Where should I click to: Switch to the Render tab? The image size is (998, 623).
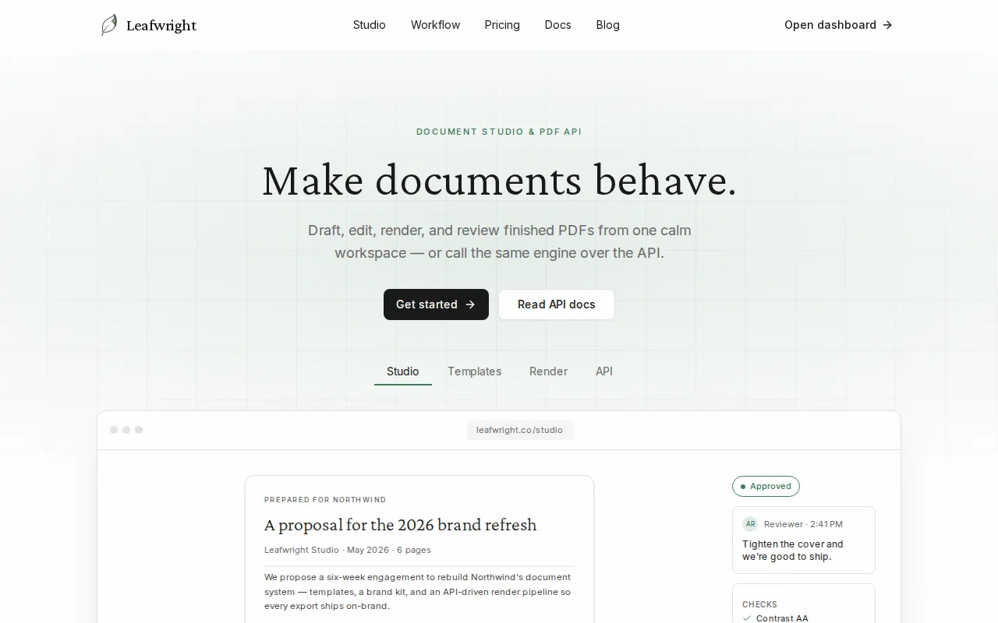tap(549, 371)
